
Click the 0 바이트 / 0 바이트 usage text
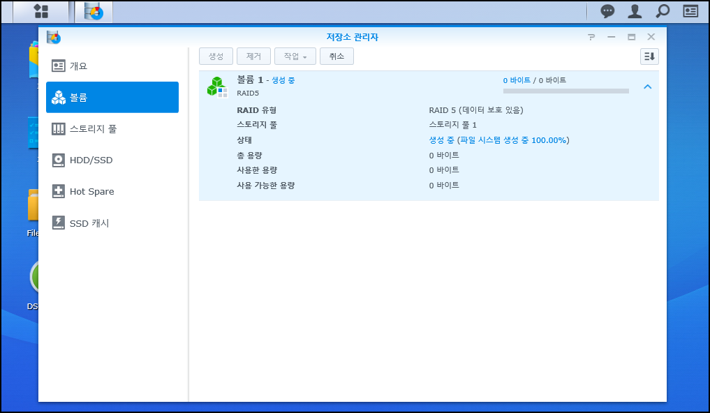535,80
